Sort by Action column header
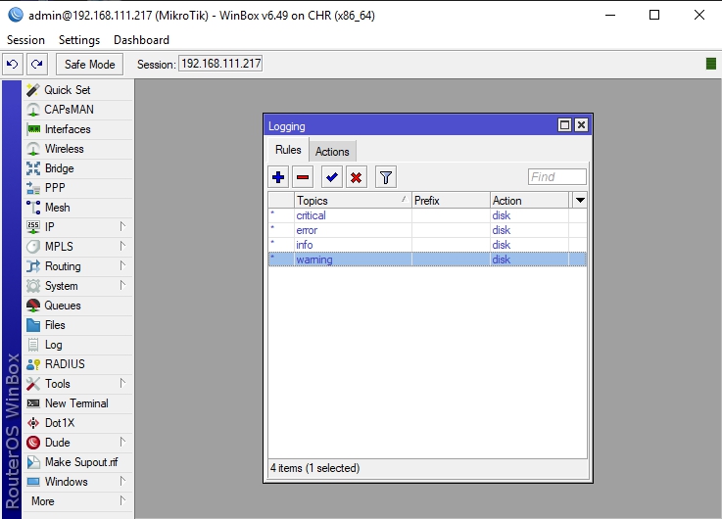The image size is (722, 519). click(530, 201)
